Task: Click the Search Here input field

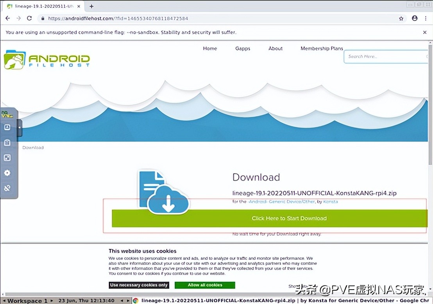Action: point(386,56)
